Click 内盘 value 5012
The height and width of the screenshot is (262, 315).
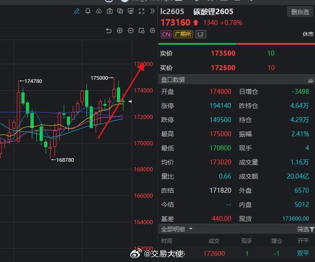pyautogui.click(x=302, y=205)
